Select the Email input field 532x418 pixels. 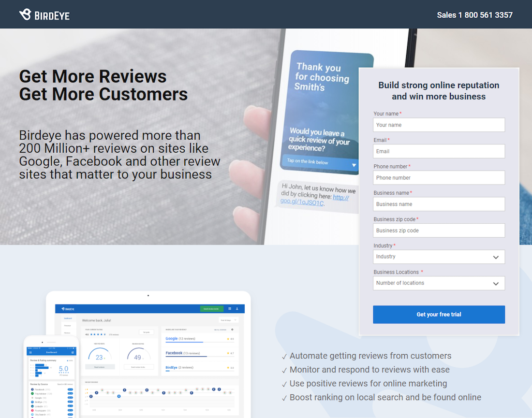point(439,151)
